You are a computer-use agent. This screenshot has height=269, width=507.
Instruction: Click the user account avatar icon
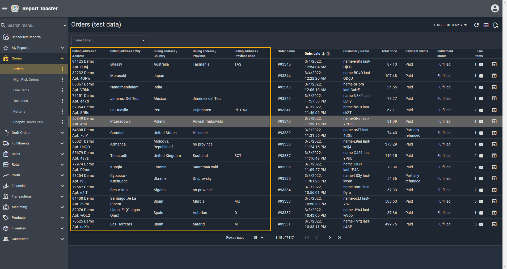pos(495,8)
